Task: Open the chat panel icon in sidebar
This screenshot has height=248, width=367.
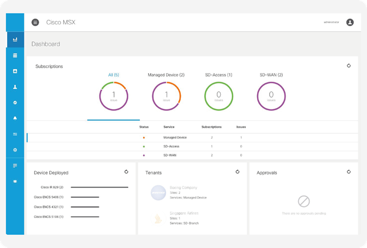Action: point(15,166)
